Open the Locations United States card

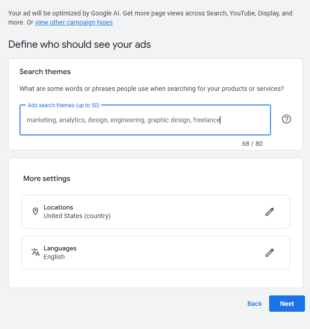(x=156, y=212)
